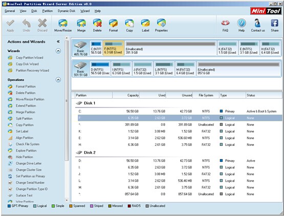The height and width of the screenshot is (216, 284).
Task: Collapse the Operations section chevron
Action: coord(58,80)
